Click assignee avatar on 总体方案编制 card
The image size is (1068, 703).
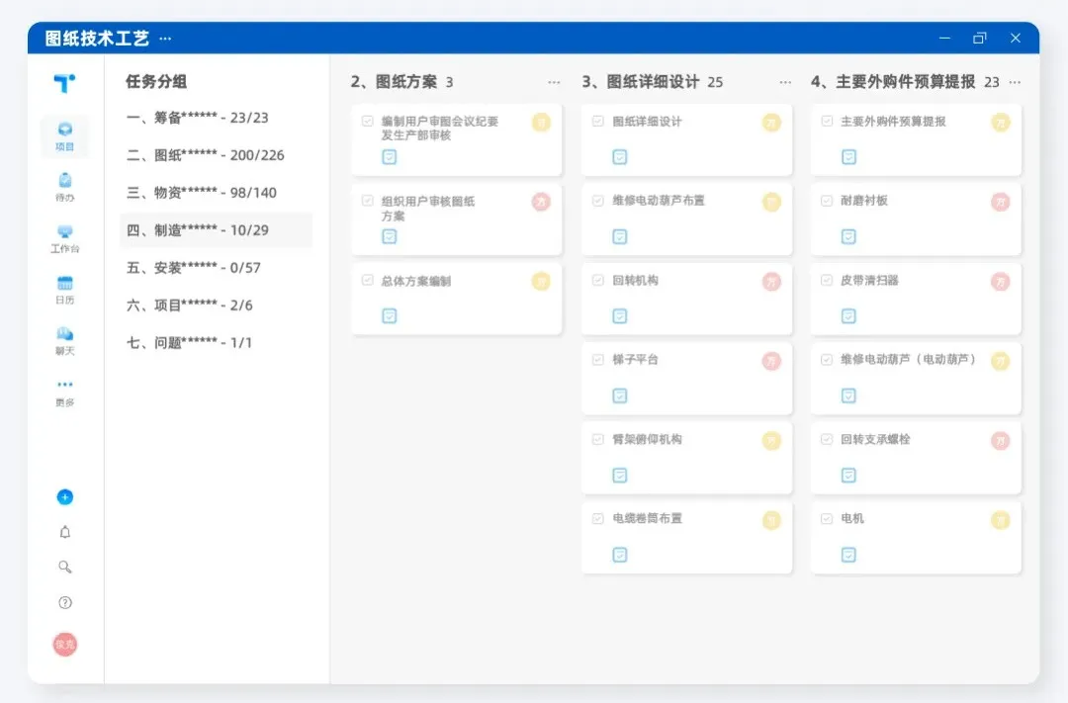pyautogui.click(x=541, y=282)
